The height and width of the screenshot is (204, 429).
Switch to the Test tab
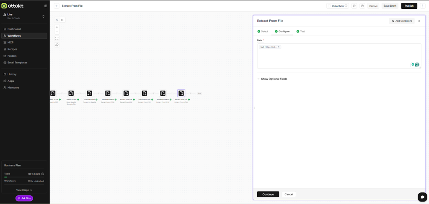coord(300,31)
